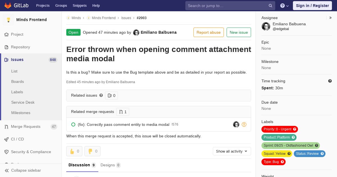This screenshot has width=337, height=177.
Task: Open the Help question mark menu
Action: 284,6
